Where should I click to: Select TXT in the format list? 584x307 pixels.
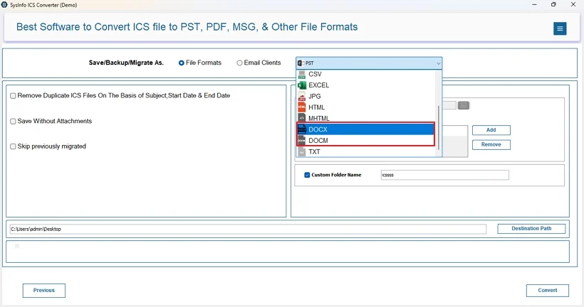[365, 151]
